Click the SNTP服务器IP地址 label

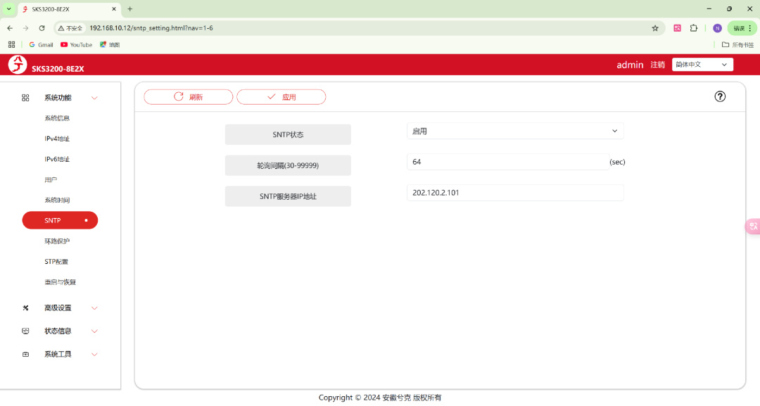pyautogui.click(x=288, y=196)
